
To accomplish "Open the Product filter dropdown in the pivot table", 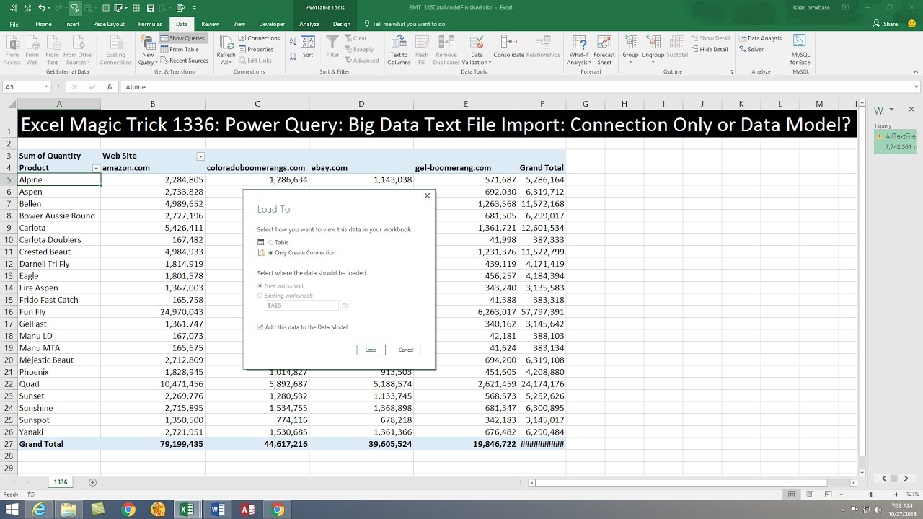I will [96, 168].
